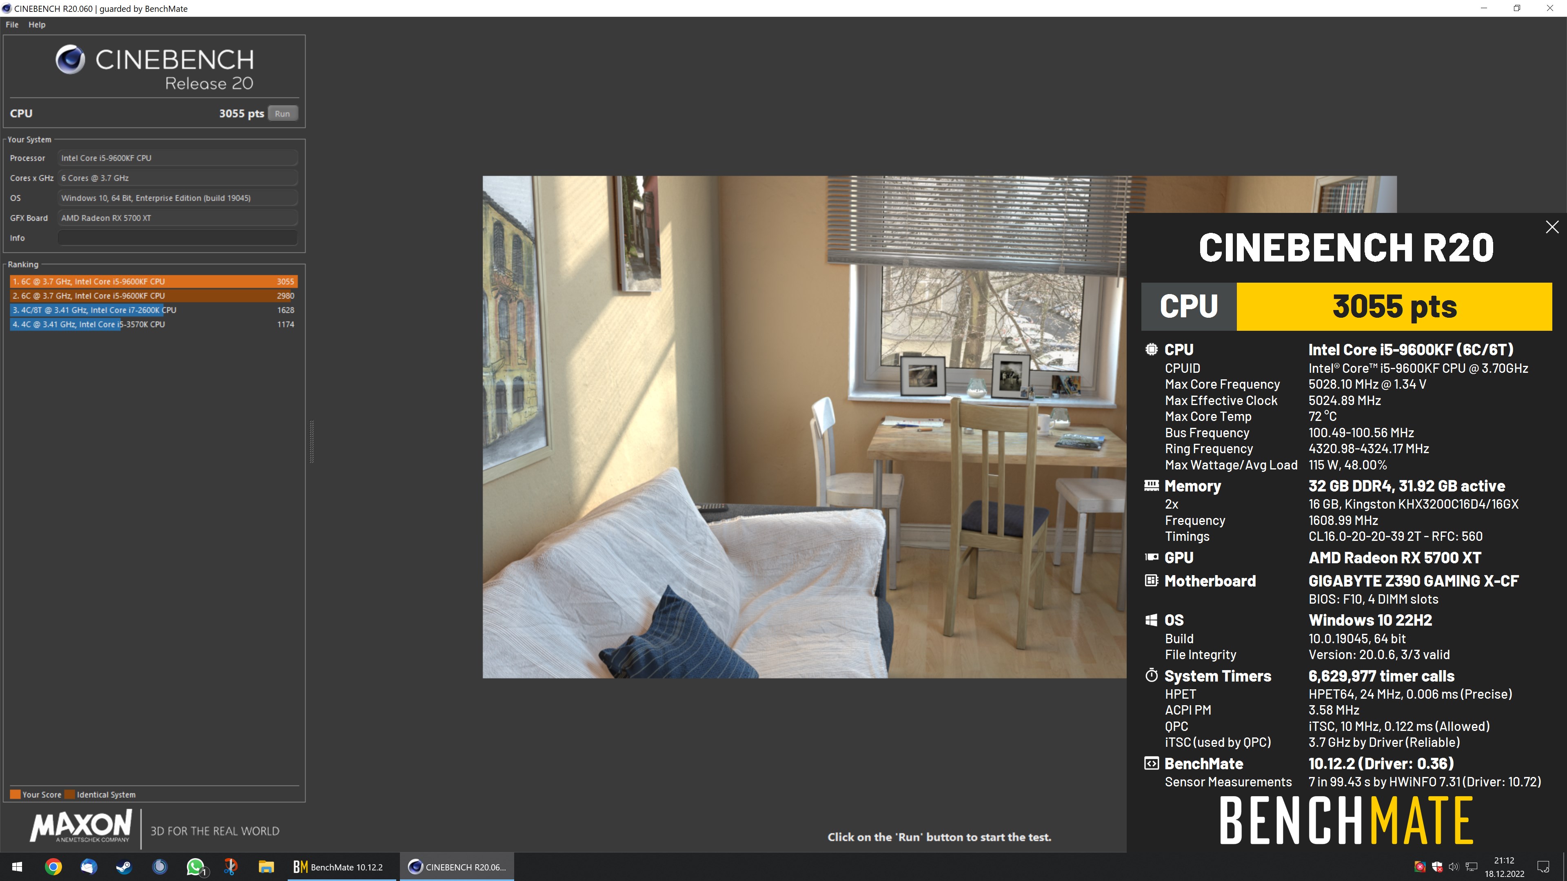The width and height of the screenshot is (1567, 881).
Task: Click the left panel splitter handle
Action: (311, 442)
